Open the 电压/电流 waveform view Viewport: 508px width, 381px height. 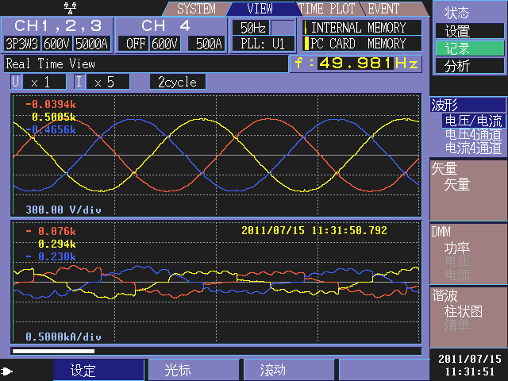473,121
